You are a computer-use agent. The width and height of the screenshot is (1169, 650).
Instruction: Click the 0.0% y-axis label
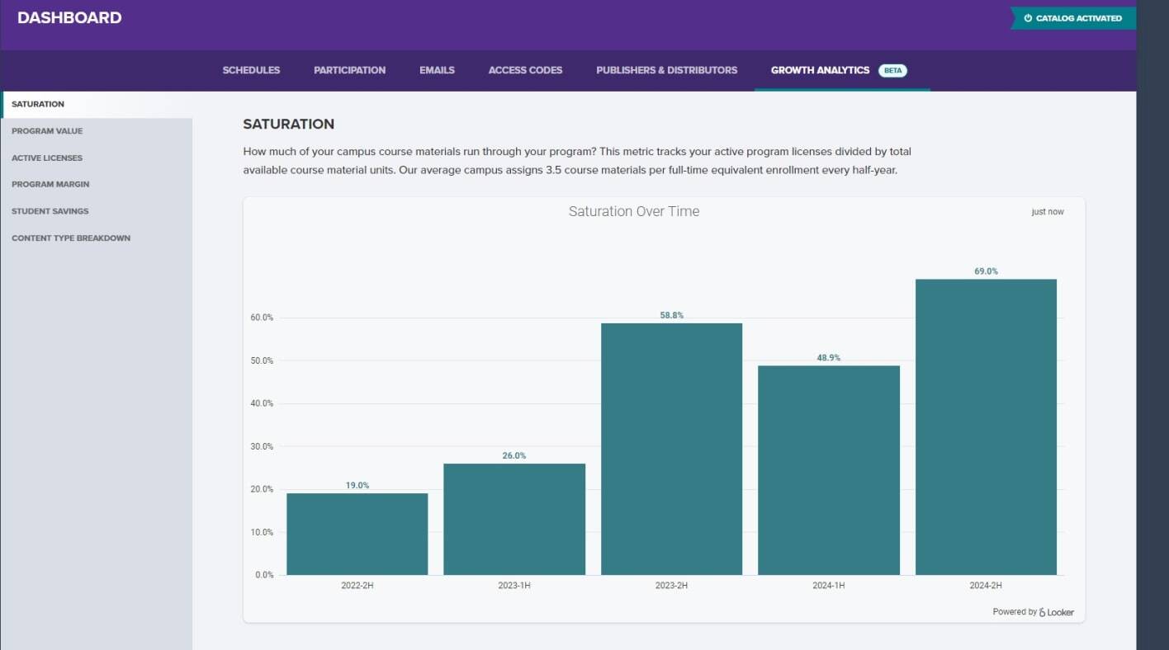click(x=264, y=575)
